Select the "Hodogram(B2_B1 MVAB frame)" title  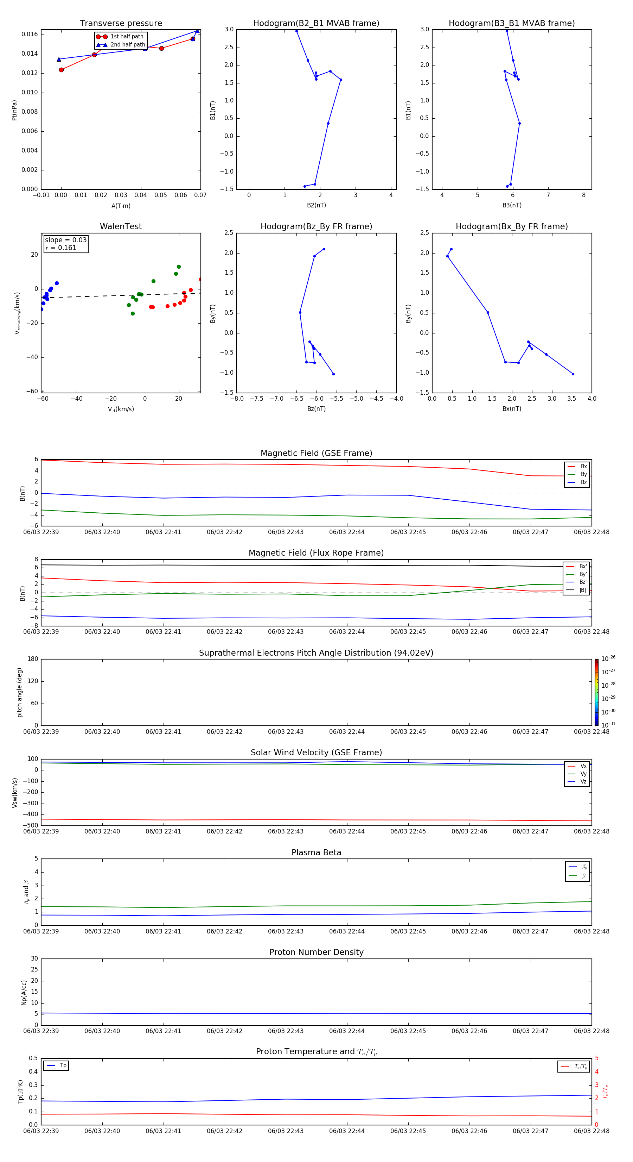tap(316, 24)
